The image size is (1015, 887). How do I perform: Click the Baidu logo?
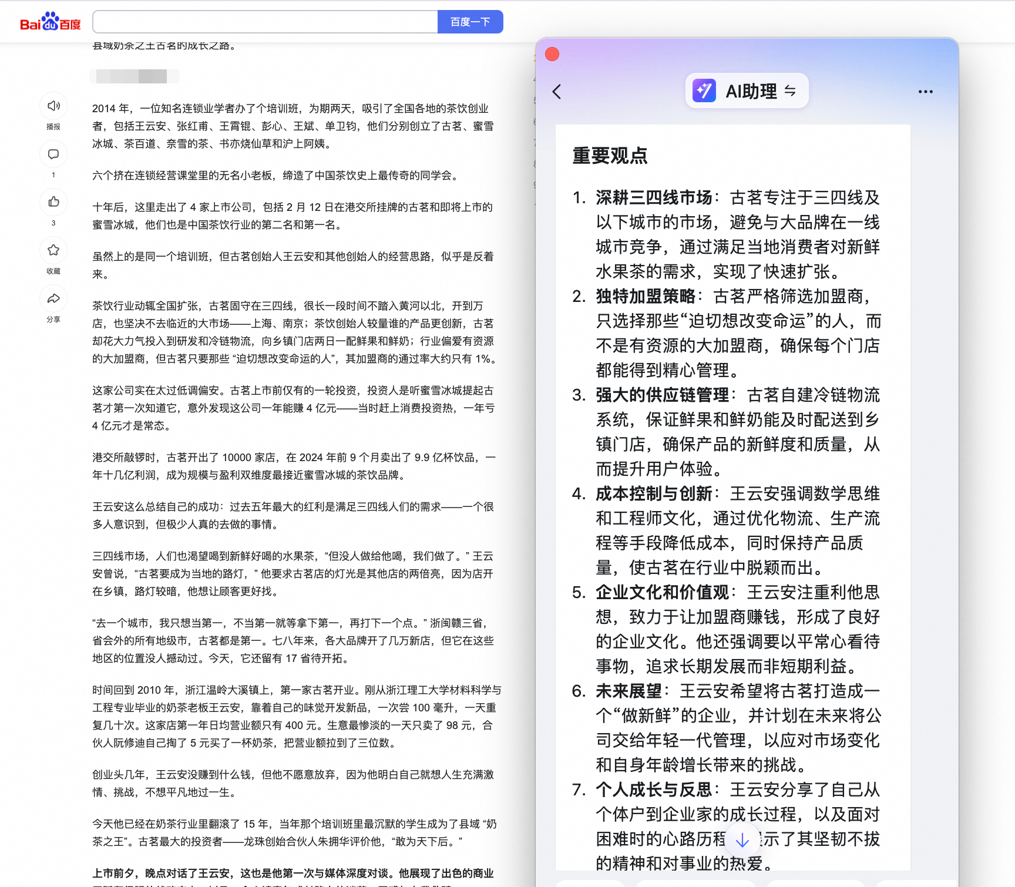tap(50, 22)
